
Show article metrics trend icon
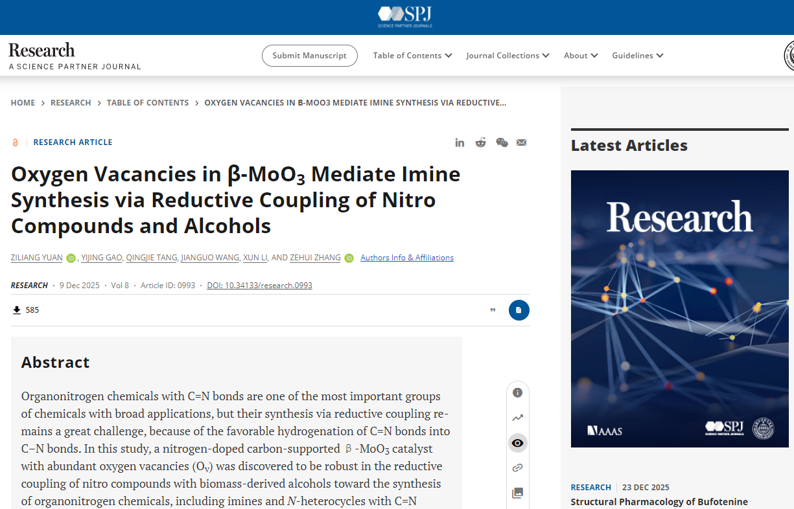pos(517,418)
